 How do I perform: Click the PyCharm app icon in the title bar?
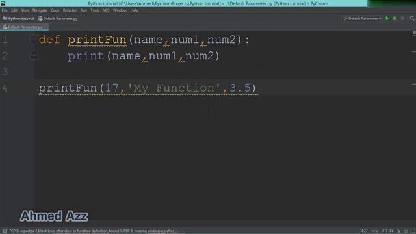[3, 3]
